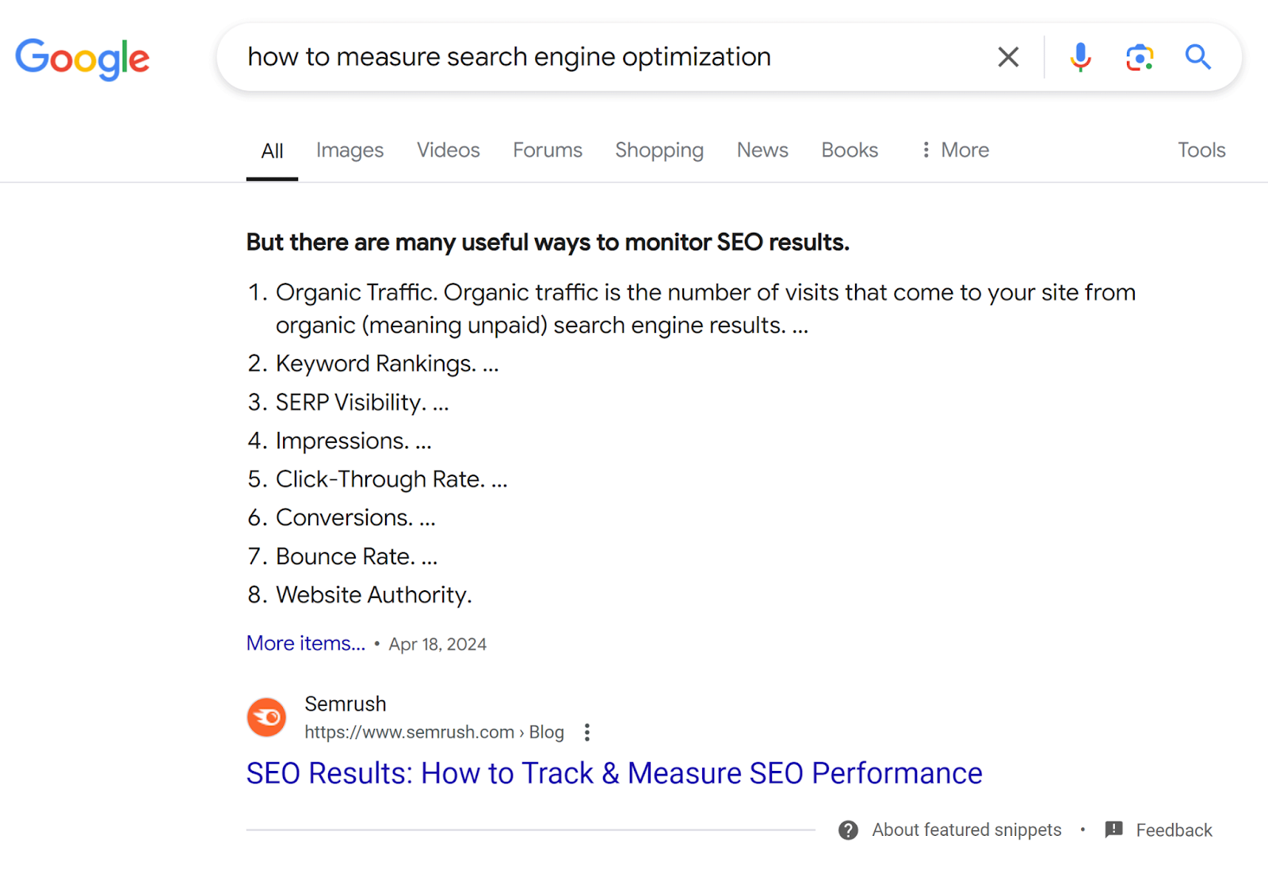Open the Tools options
The width and height of the screenshot is (1268, 881).
click(x=1201, y=150)
